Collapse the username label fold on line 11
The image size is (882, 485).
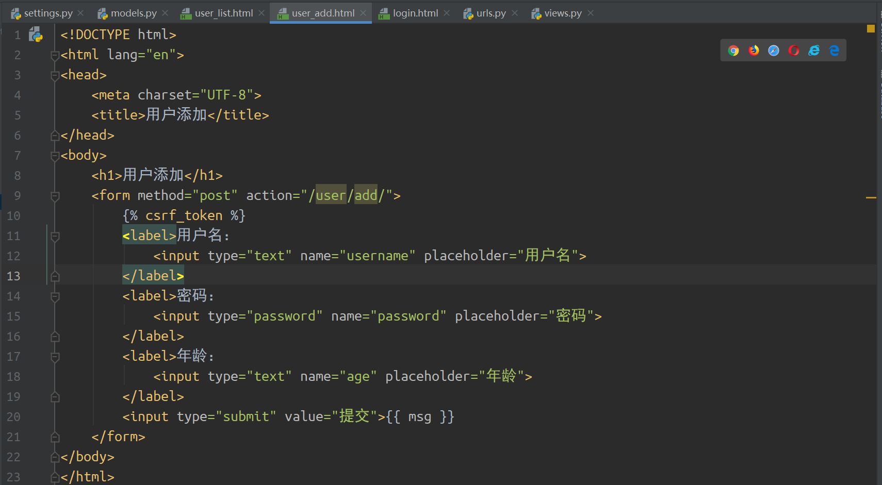[55, 236]
